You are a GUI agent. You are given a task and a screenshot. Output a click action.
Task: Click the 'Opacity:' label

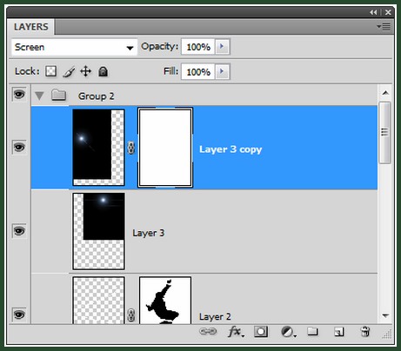(159, 47)
